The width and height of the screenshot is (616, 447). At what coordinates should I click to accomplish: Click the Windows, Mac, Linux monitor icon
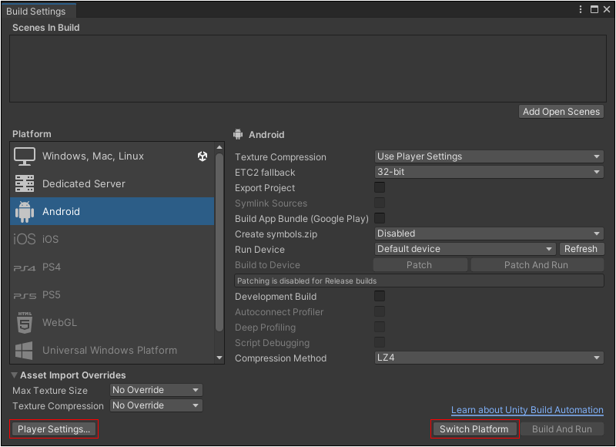[x=25, y=156]
